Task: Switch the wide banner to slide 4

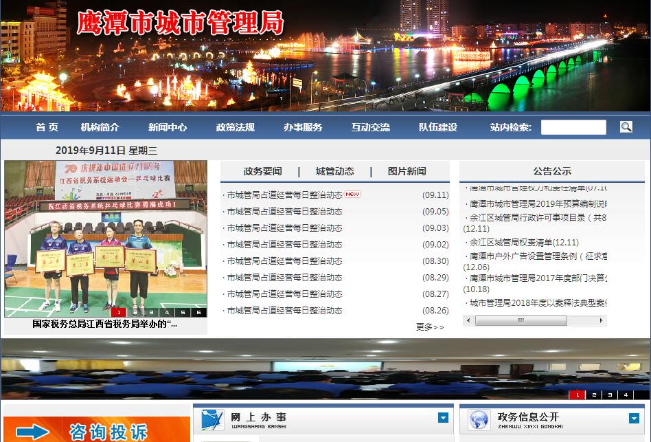Action: pos(626,395)
